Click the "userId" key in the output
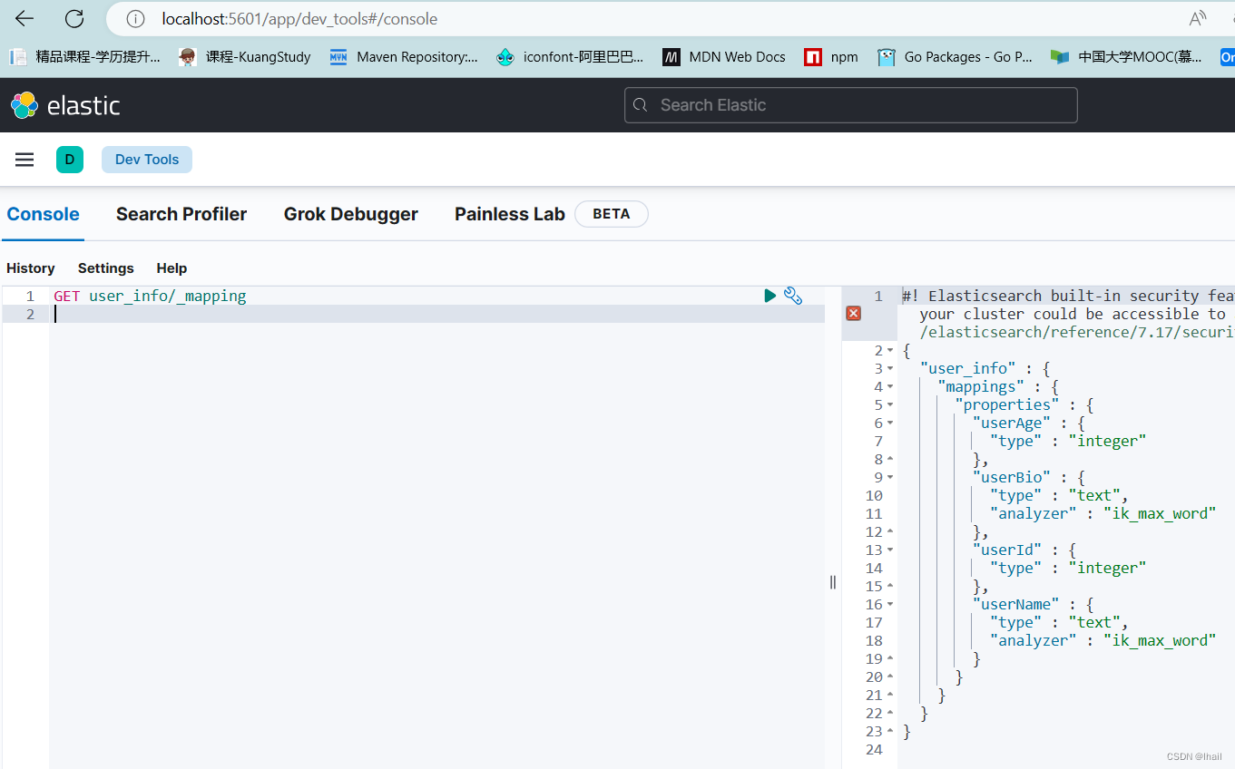1235x769 pixels. [1007, 550]
